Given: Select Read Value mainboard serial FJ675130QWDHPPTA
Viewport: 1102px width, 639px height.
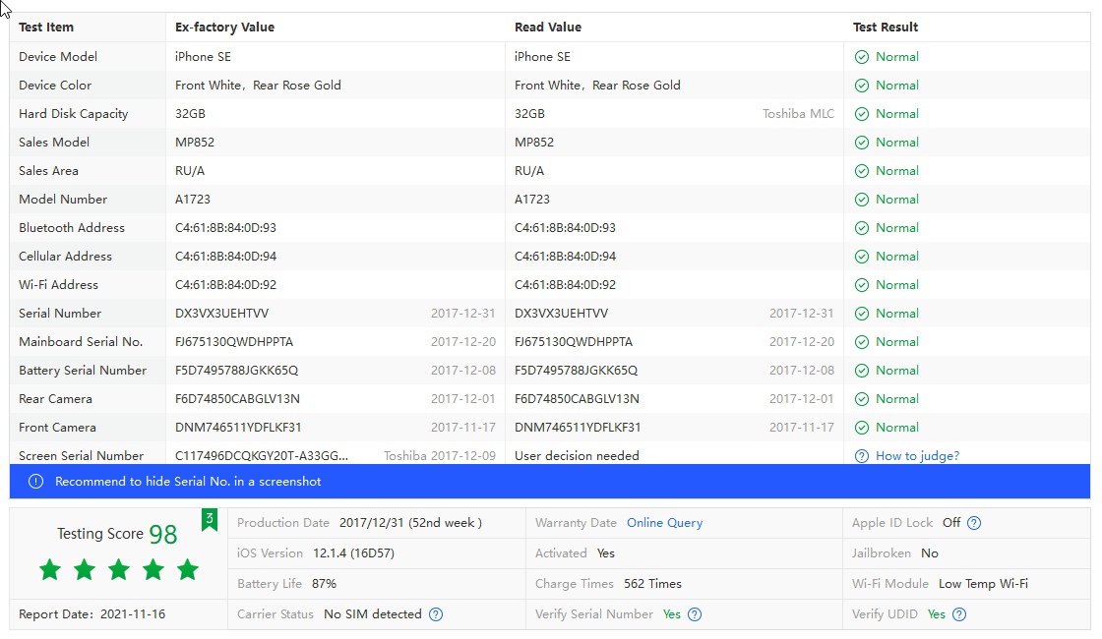Looking at the screenshot, I should pyautogui.click(x=574, y=342).
